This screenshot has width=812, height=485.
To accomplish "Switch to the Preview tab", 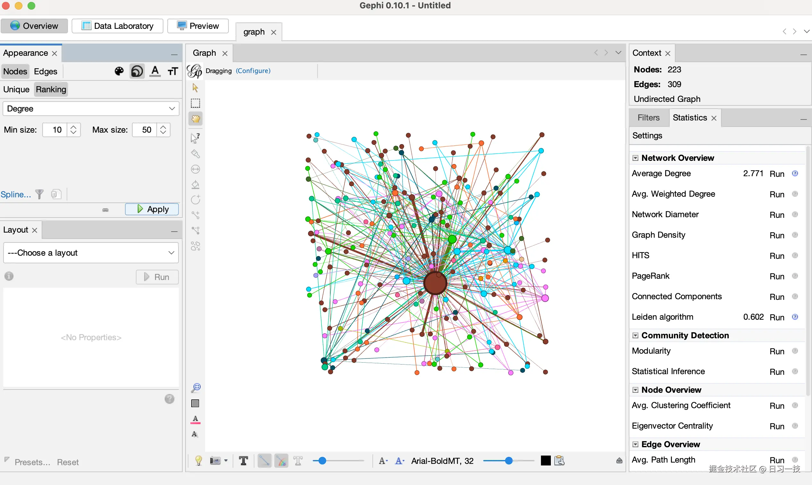I will click(x=198, y=26).
